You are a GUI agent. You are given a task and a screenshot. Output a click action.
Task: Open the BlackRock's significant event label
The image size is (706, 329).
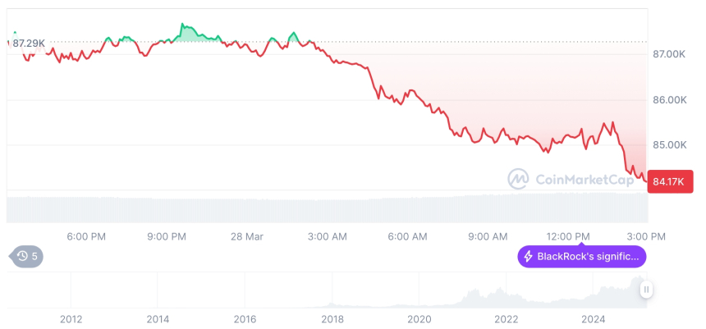point(588,257)
